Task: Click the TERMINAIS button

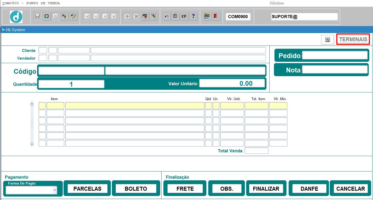Action: (x=353, y=39)
